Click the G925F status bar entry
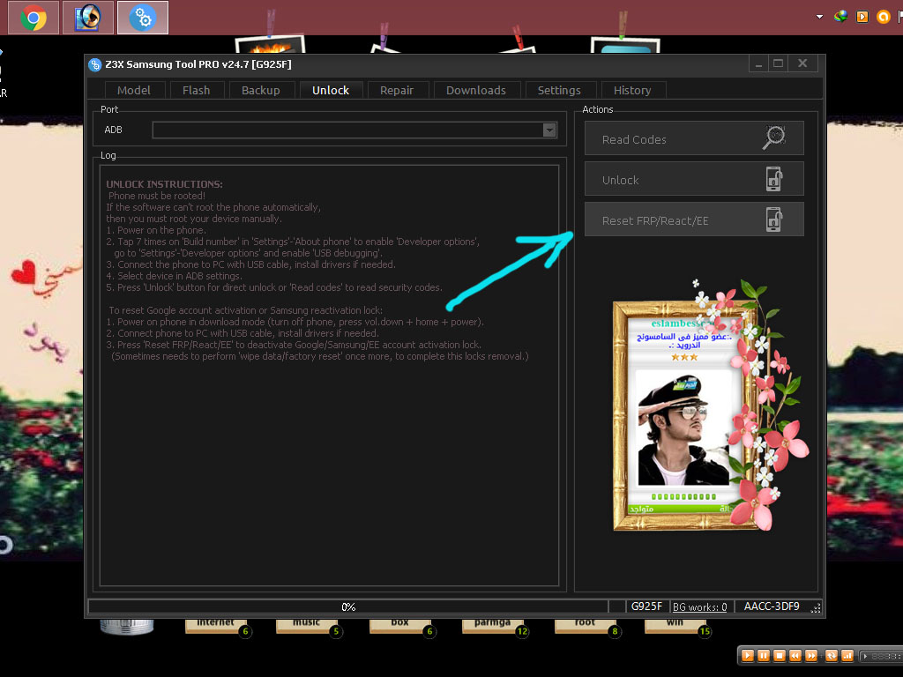This screenshot has width=903, height=677. click(x=646, y=606)
